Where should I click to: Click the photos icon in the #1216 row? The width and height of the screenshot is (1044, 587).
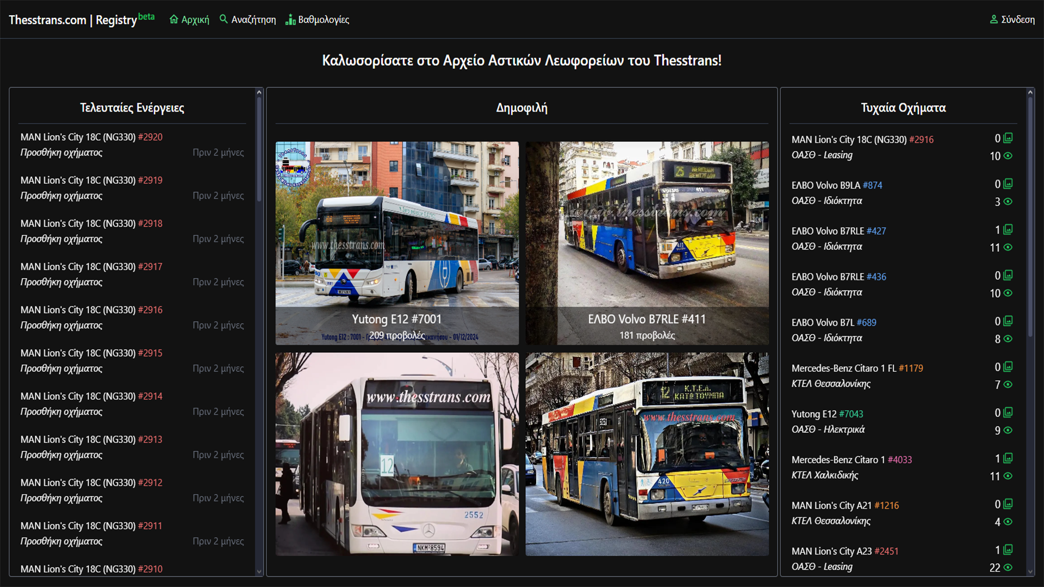[x=1008, y=504]
